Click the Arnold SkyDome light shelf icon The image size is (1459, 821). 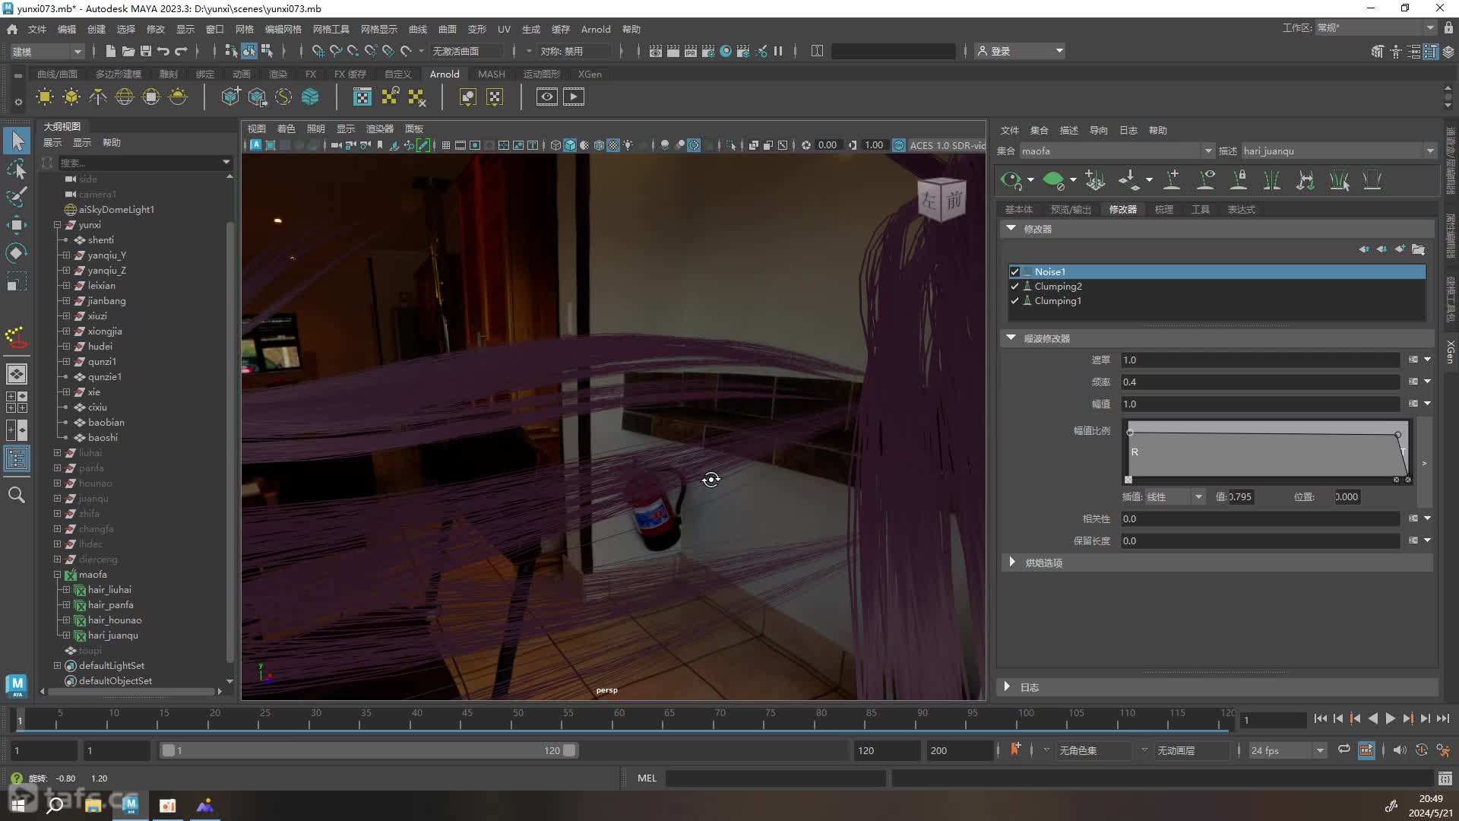[124, 97]
